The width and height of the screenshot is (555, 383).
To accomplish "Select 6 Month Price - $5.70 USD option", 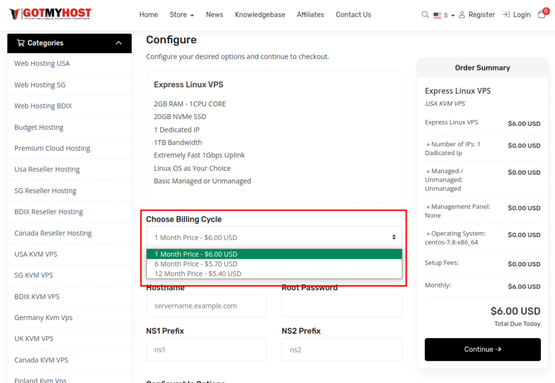I will click(196, 264).
